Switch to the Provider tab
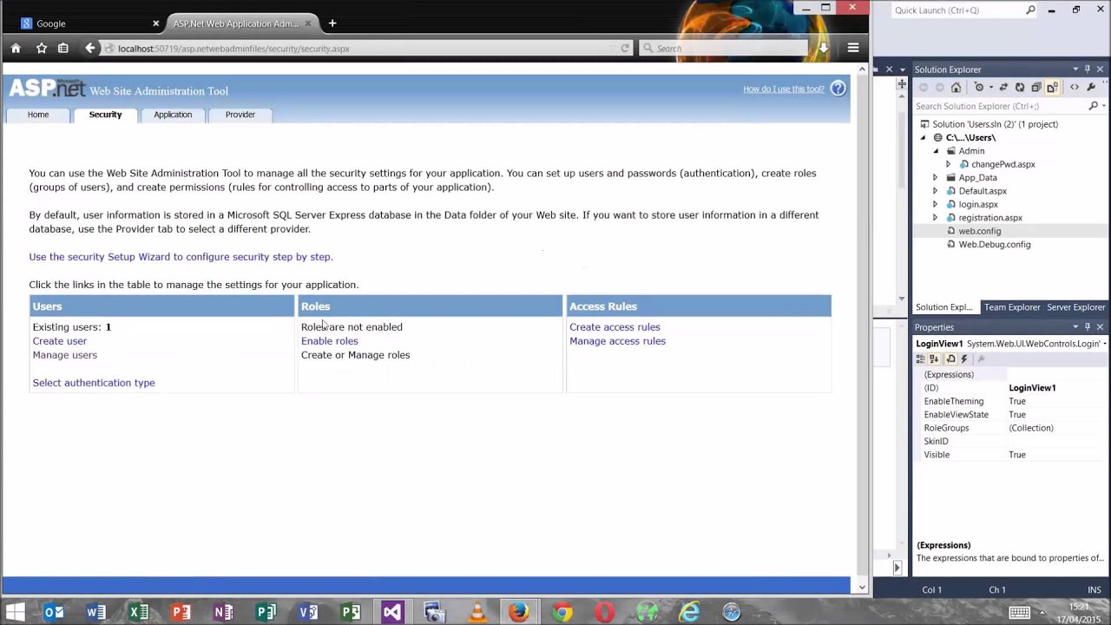This screenshot has height=625, width=1111. tap(240, 115)
